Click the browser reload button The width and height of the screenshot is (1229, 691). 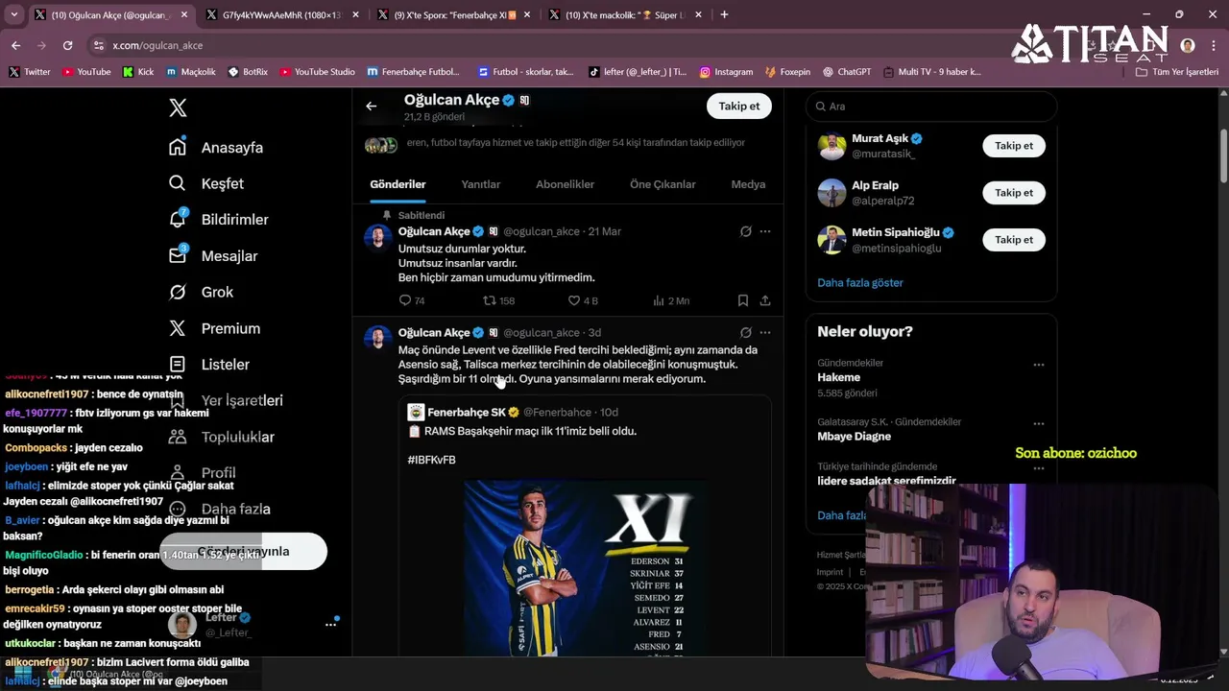click(x=67, y=45)
